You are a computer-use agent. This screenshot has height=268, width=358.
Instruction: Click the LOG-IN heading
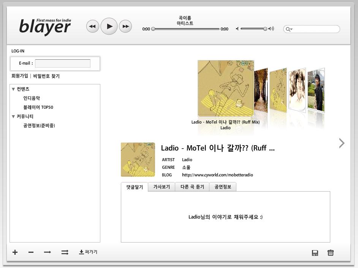click(x=18, y=51)
